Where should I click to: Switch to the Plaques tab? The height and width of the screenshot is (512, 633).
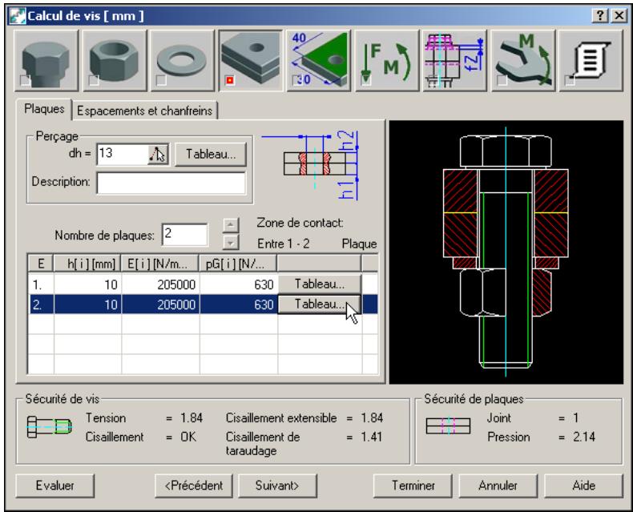[44, 109]
